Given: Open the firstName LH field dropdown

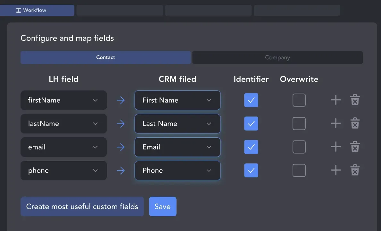Looking at the screenshot, I should click(x=64, y=100).
